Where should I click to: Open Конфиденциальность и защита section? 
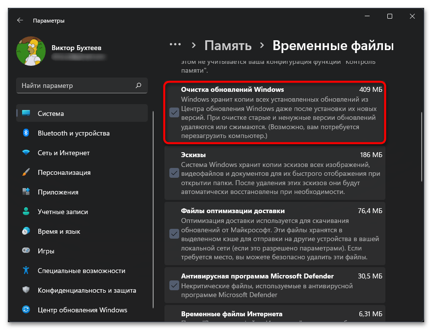82,290
